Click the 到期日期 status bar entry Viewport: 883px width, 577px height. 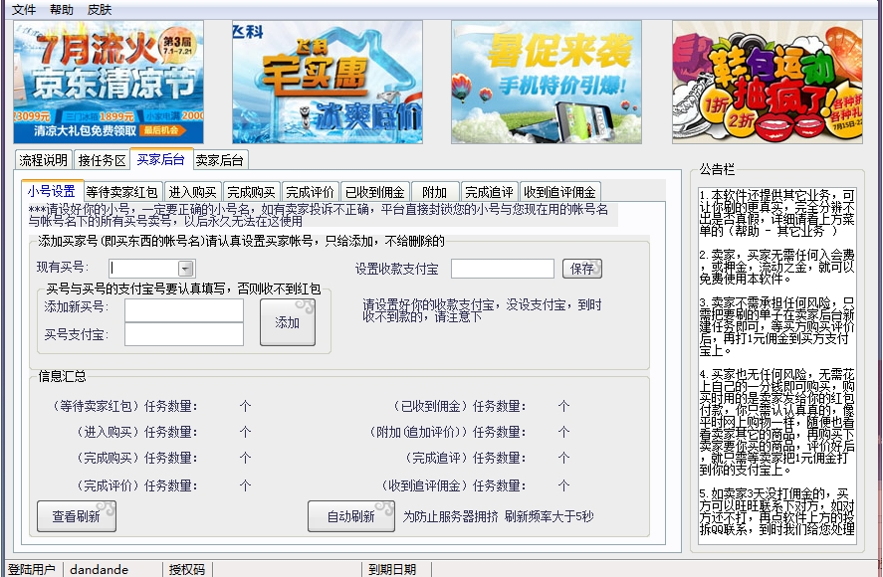[x=392, y=570]
